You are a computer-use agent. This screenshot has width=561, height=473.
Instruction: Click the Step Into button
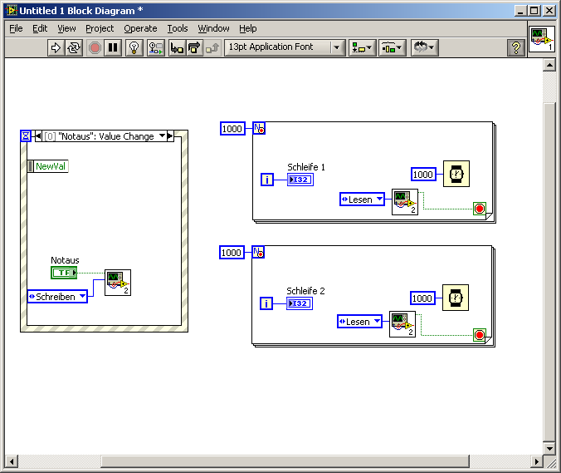point(177,47)
